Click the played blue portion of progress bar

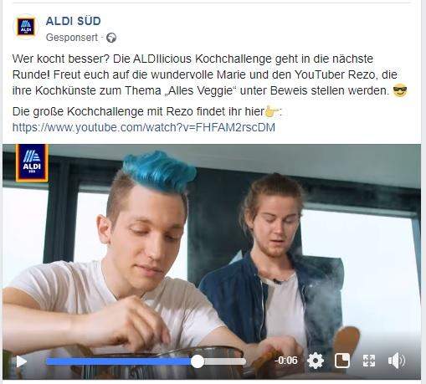119,361
